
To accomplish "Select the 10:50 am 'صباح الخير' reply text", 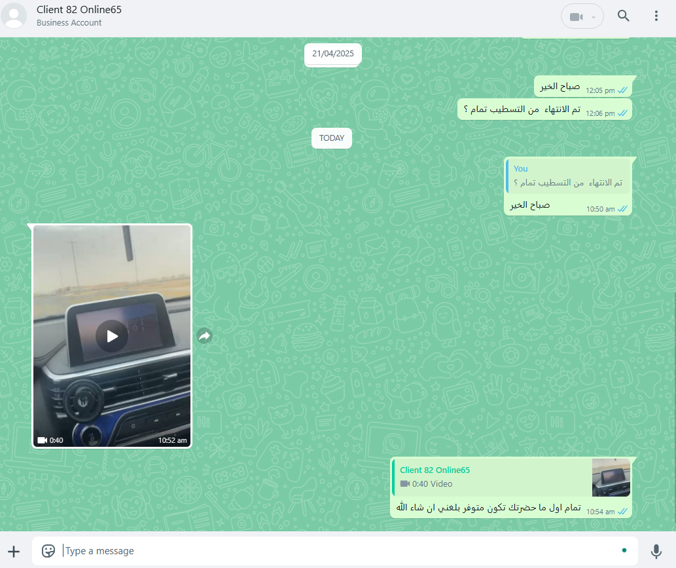I will [x=530, y=205].
